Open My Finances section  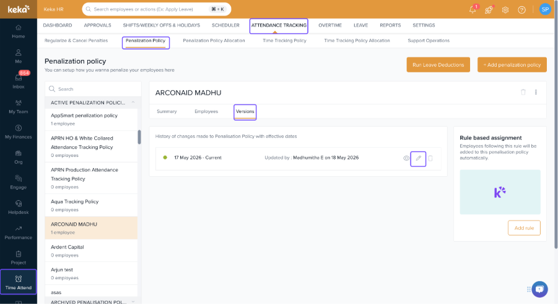click(18, 132)
